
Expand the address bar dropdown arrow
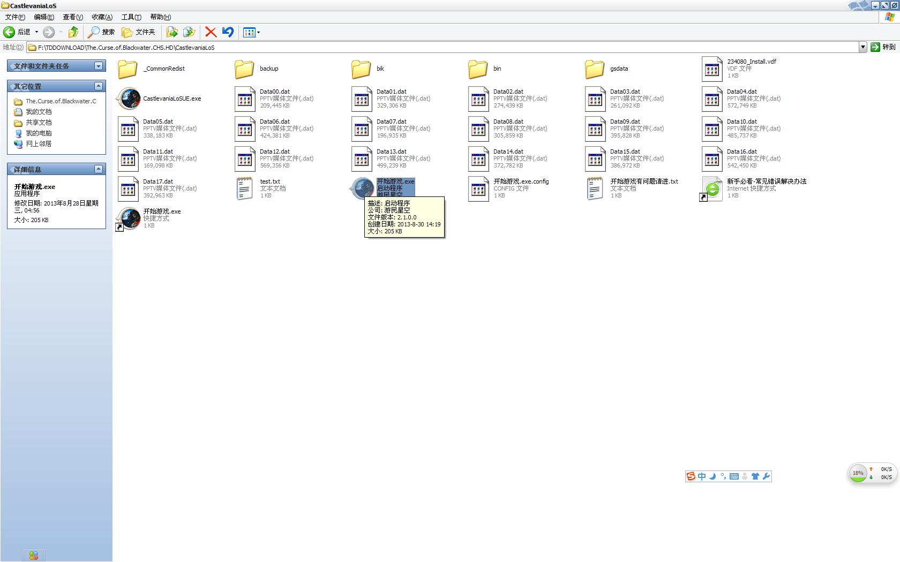862,47
